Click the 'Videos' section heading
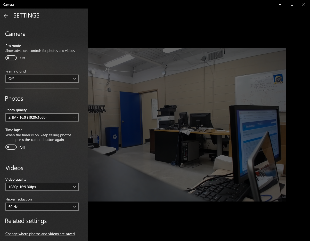 click(14, 168)
